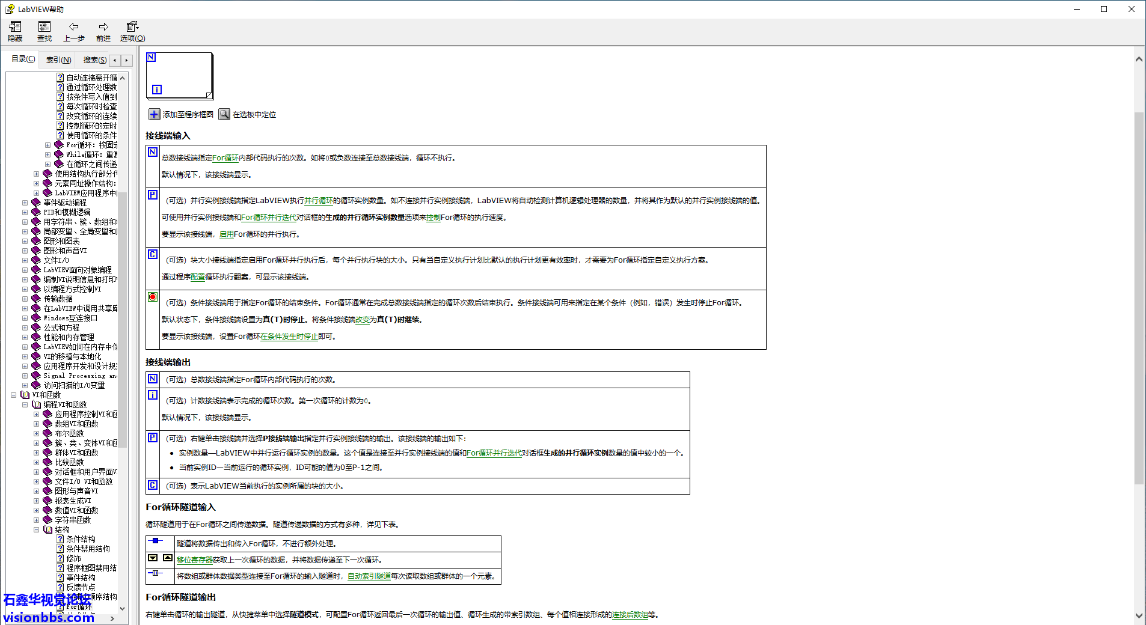Expand the 数组VI和函数 tree node
This screenshot has height=625, width=1146.
tap(36, 424)
